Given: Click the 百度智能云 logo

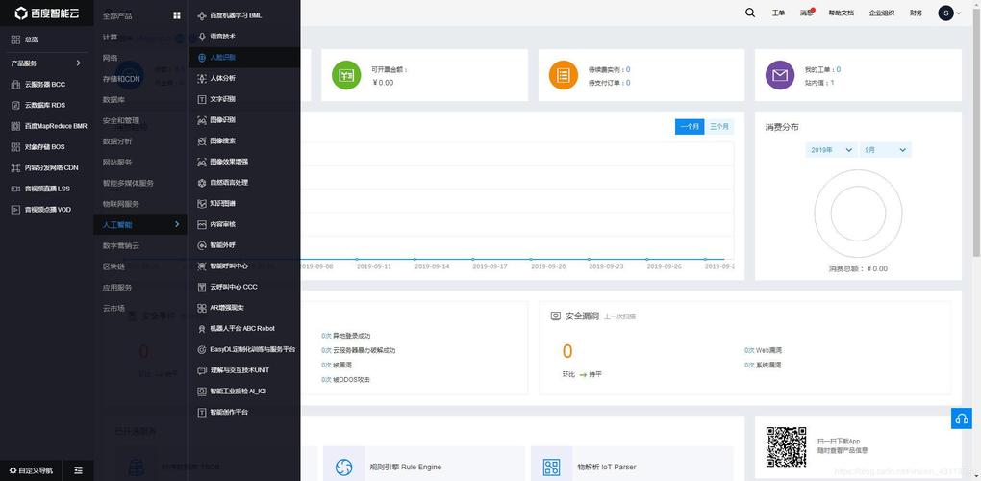Looking at the screenshot, I should click(47, 13).
